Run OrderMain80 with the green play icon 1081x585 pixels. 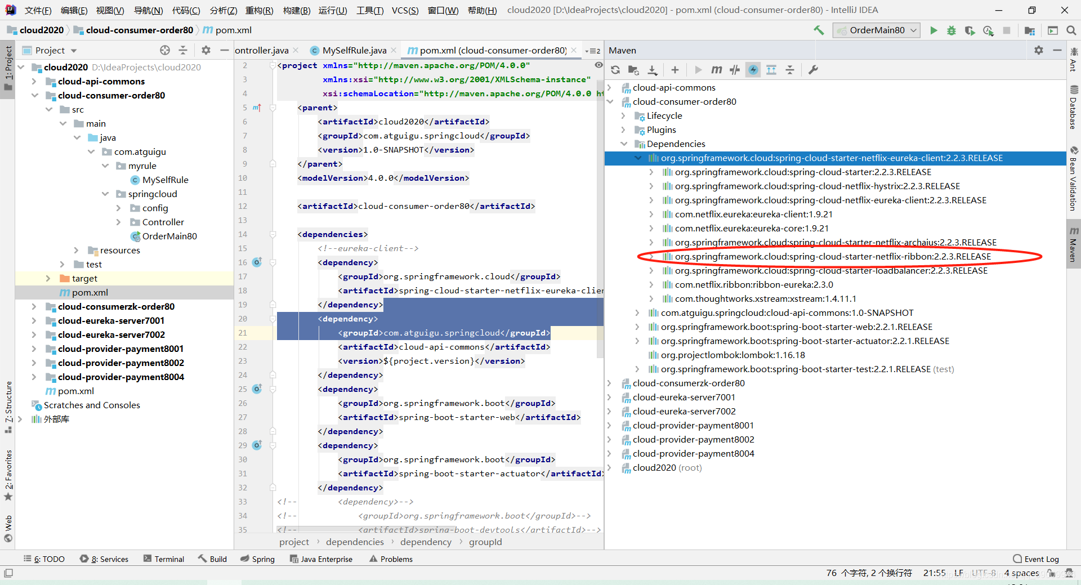933,30
